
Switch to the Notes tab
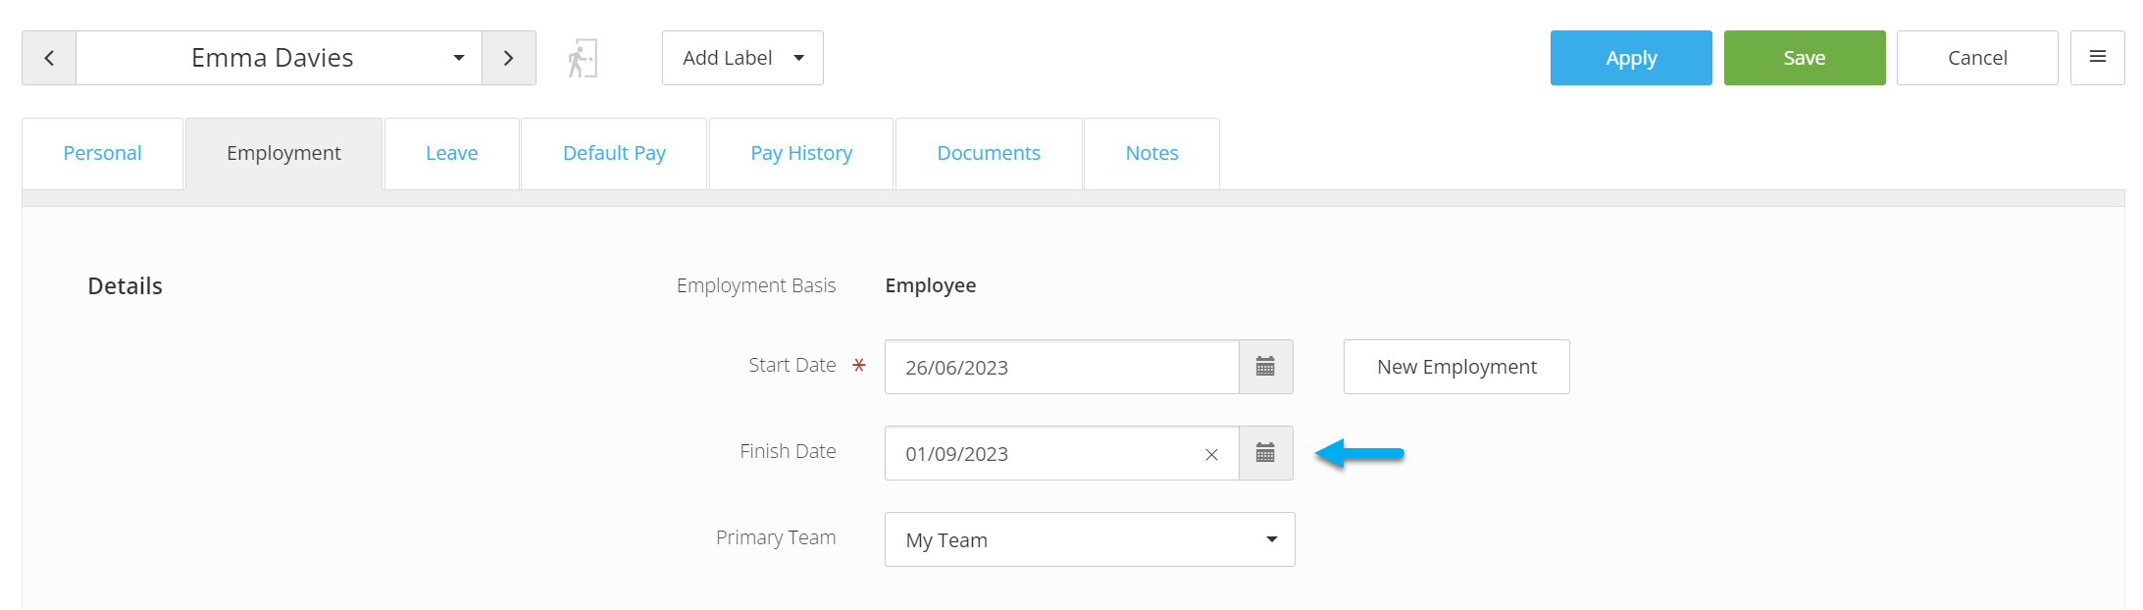[x=1151, y=153]
